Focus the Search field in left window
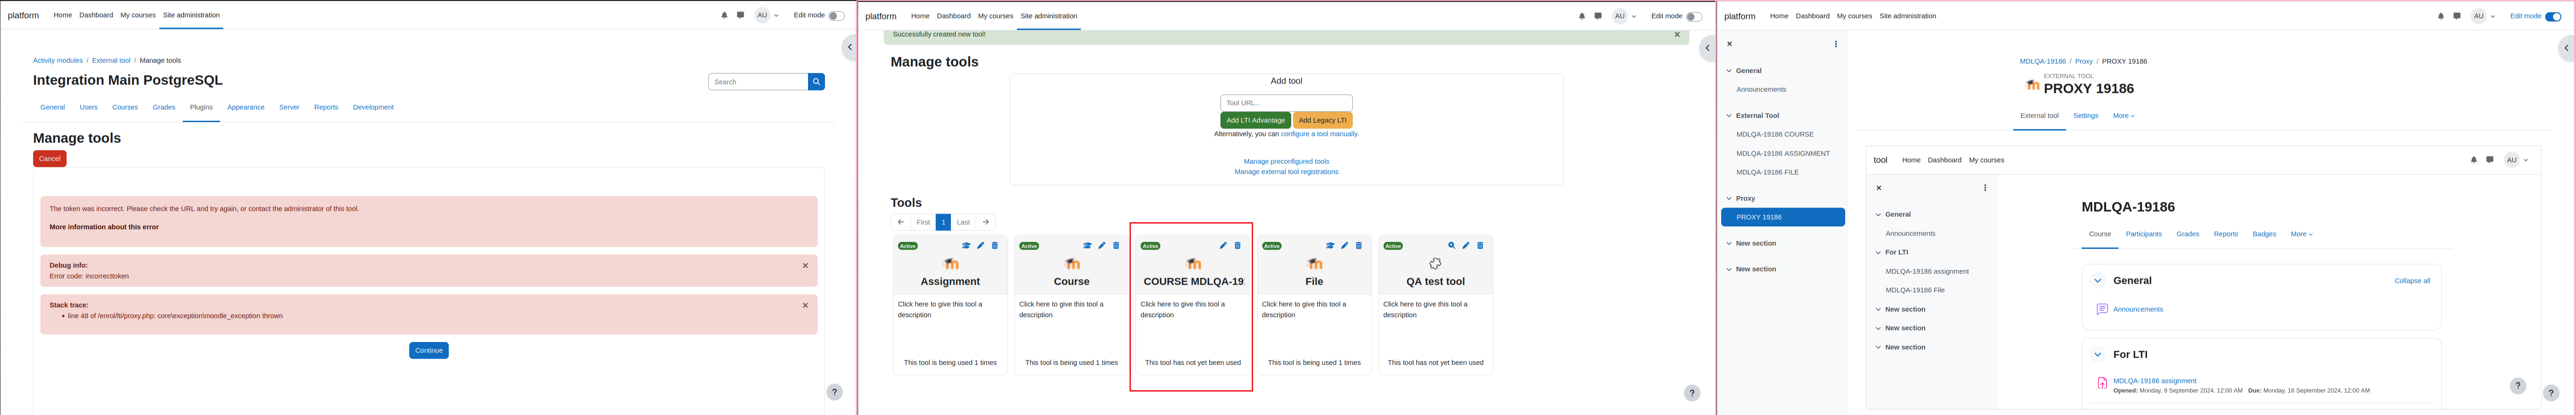Image resolution: width=2576 pixels, height=415 pixels. tap(758, 82)
